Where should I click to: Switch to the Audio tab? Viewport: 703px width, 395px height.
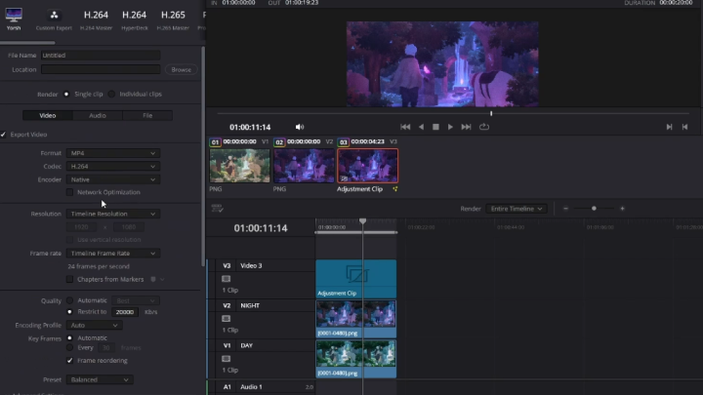98,115
